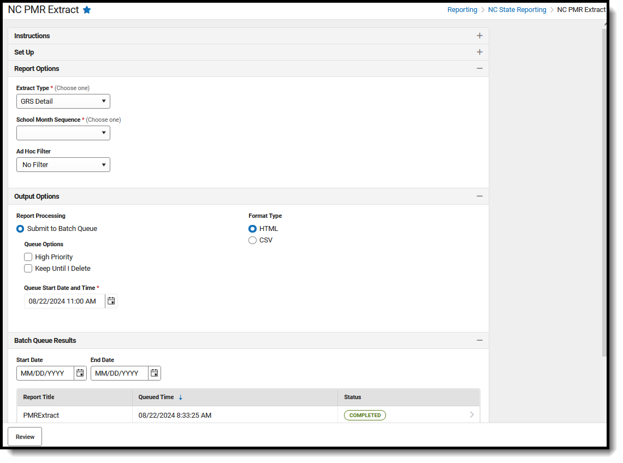This screenshot has width=623, height=463.
Task: Select CSV format type
Action: pos(252,240)
